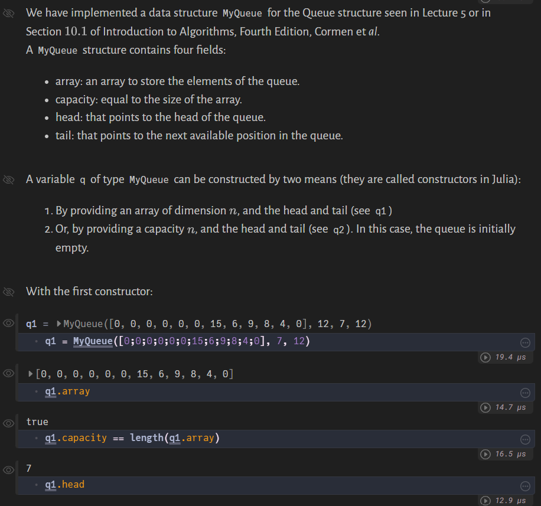Show hidden code for the constructors description cell
This screenshot has height=506, width=541.
pyautogui.click(x=8, y=179)
